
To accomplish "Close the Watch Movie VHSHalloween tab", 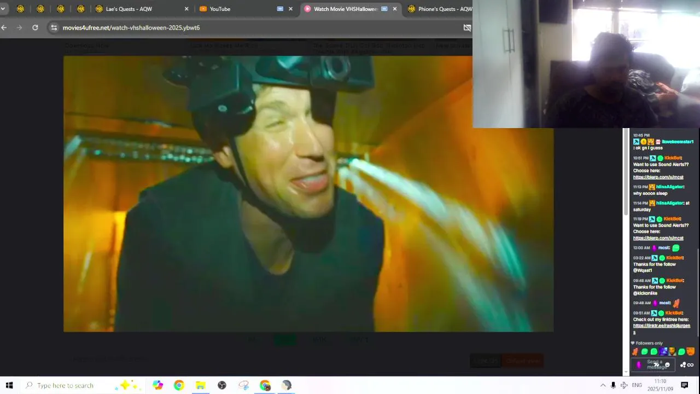I will click(x=394, y=9).
